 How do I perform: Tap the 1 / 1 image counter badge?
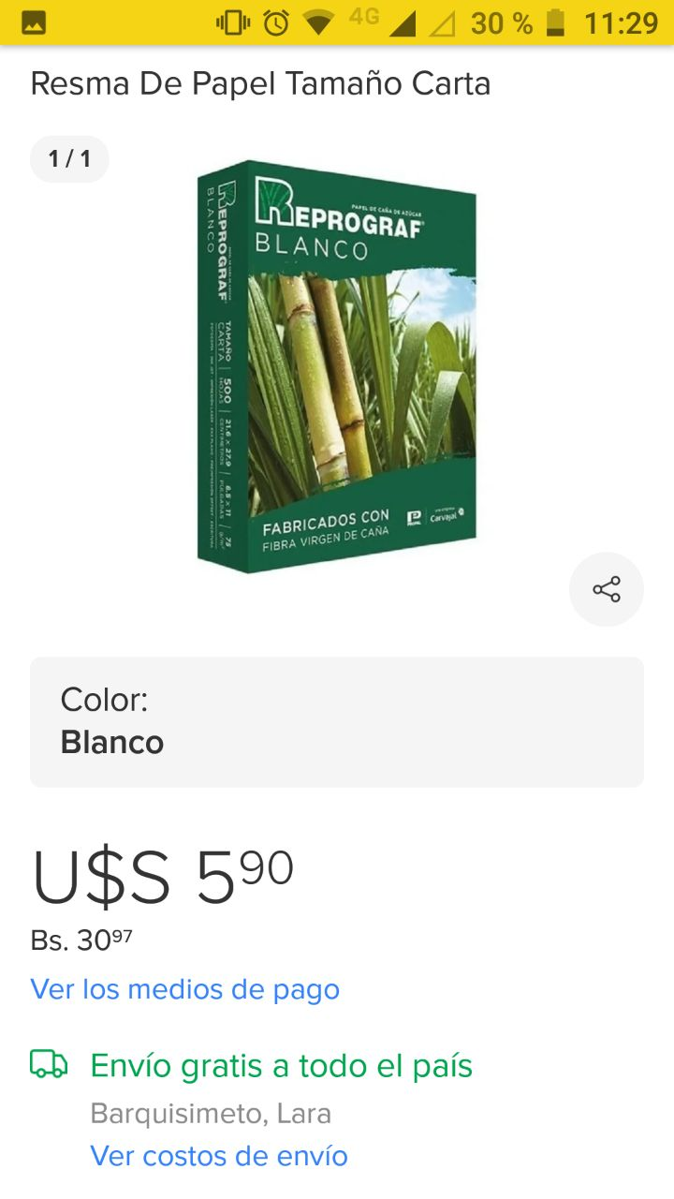(x=69, y=158)
